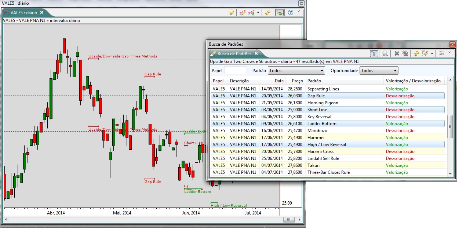Open the Padrão dropdown showing Todos
The image size is (459, 228).
point(296,71)
